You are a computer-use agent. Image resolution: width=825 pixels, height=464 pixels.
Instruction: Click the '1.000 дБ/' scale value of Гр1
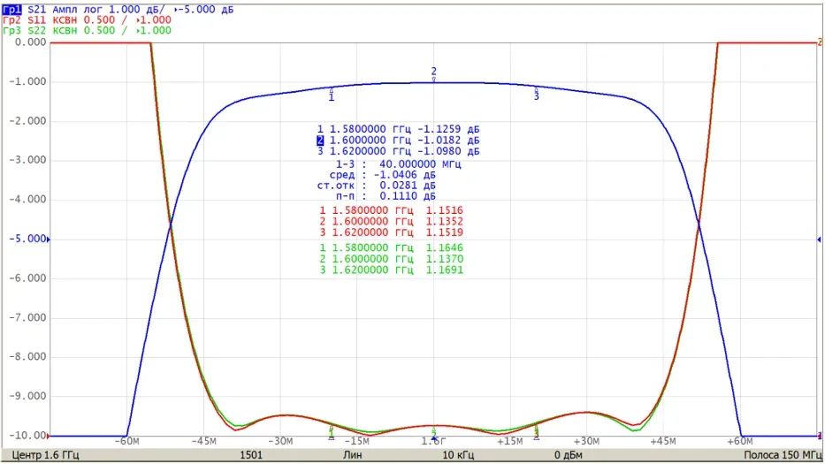[x=137, y=10]
